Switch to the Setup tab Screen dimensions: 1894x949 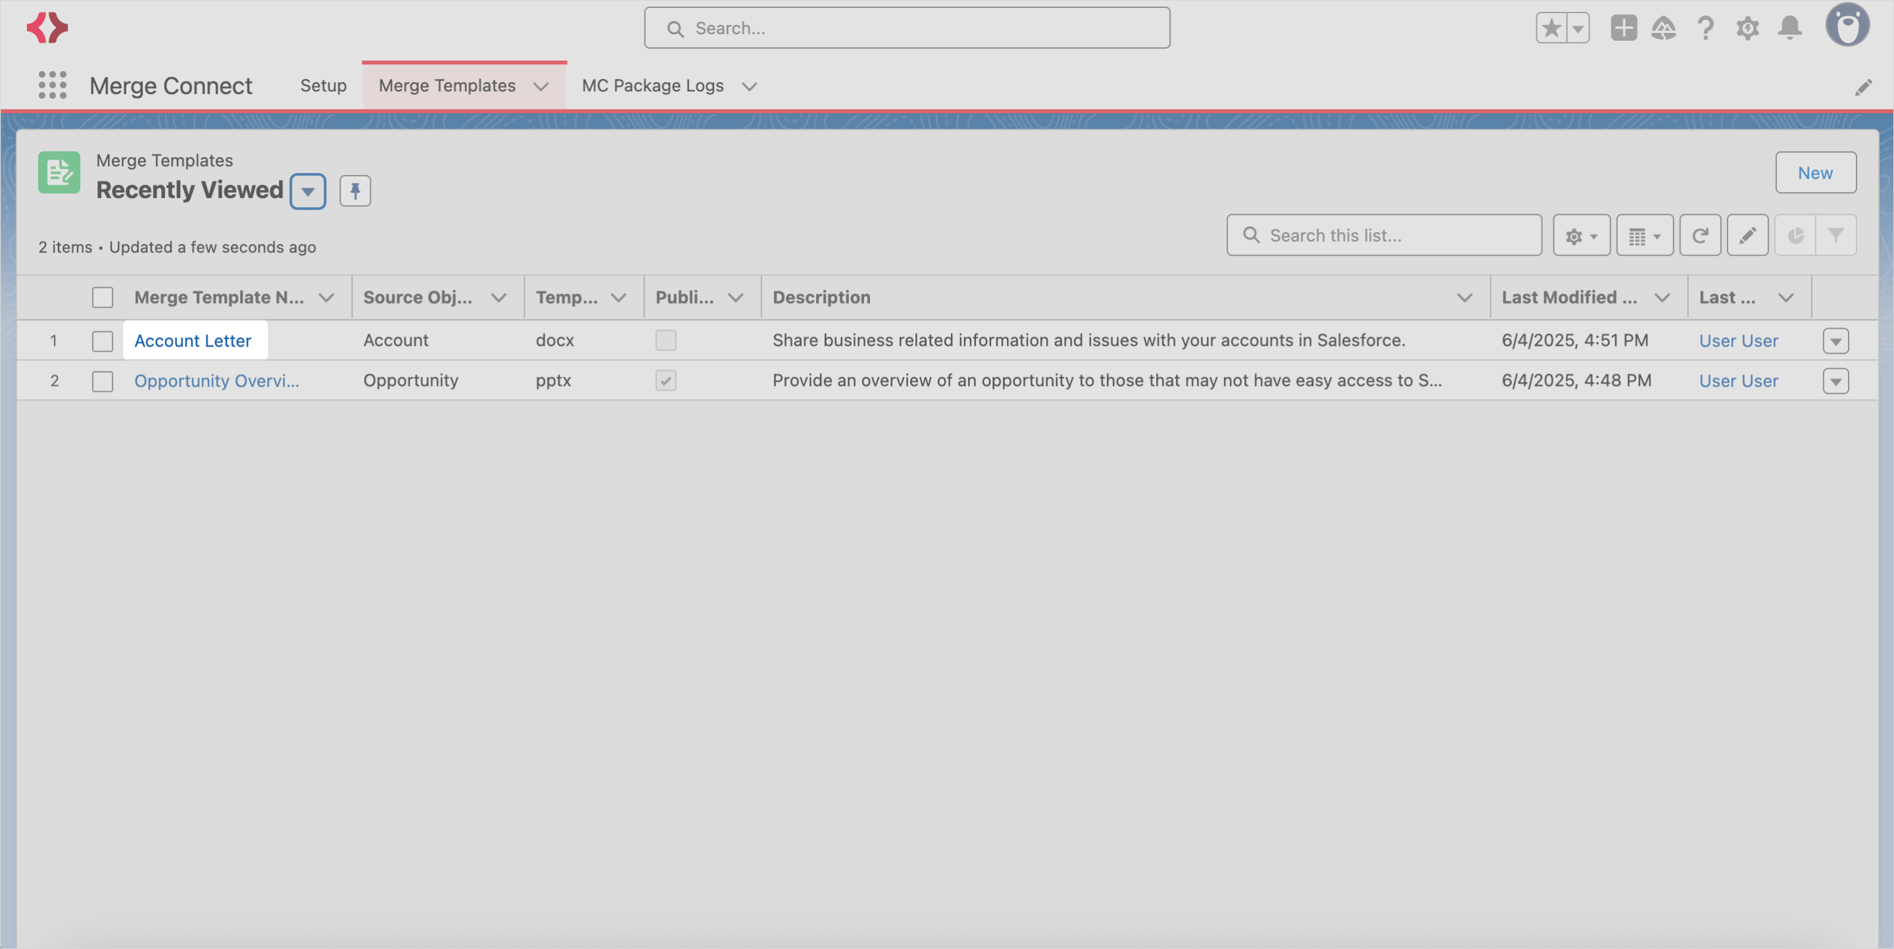click(323, 85)
